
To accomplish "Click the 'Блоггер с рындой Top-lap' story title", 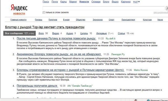I will (x=45, y=27).
